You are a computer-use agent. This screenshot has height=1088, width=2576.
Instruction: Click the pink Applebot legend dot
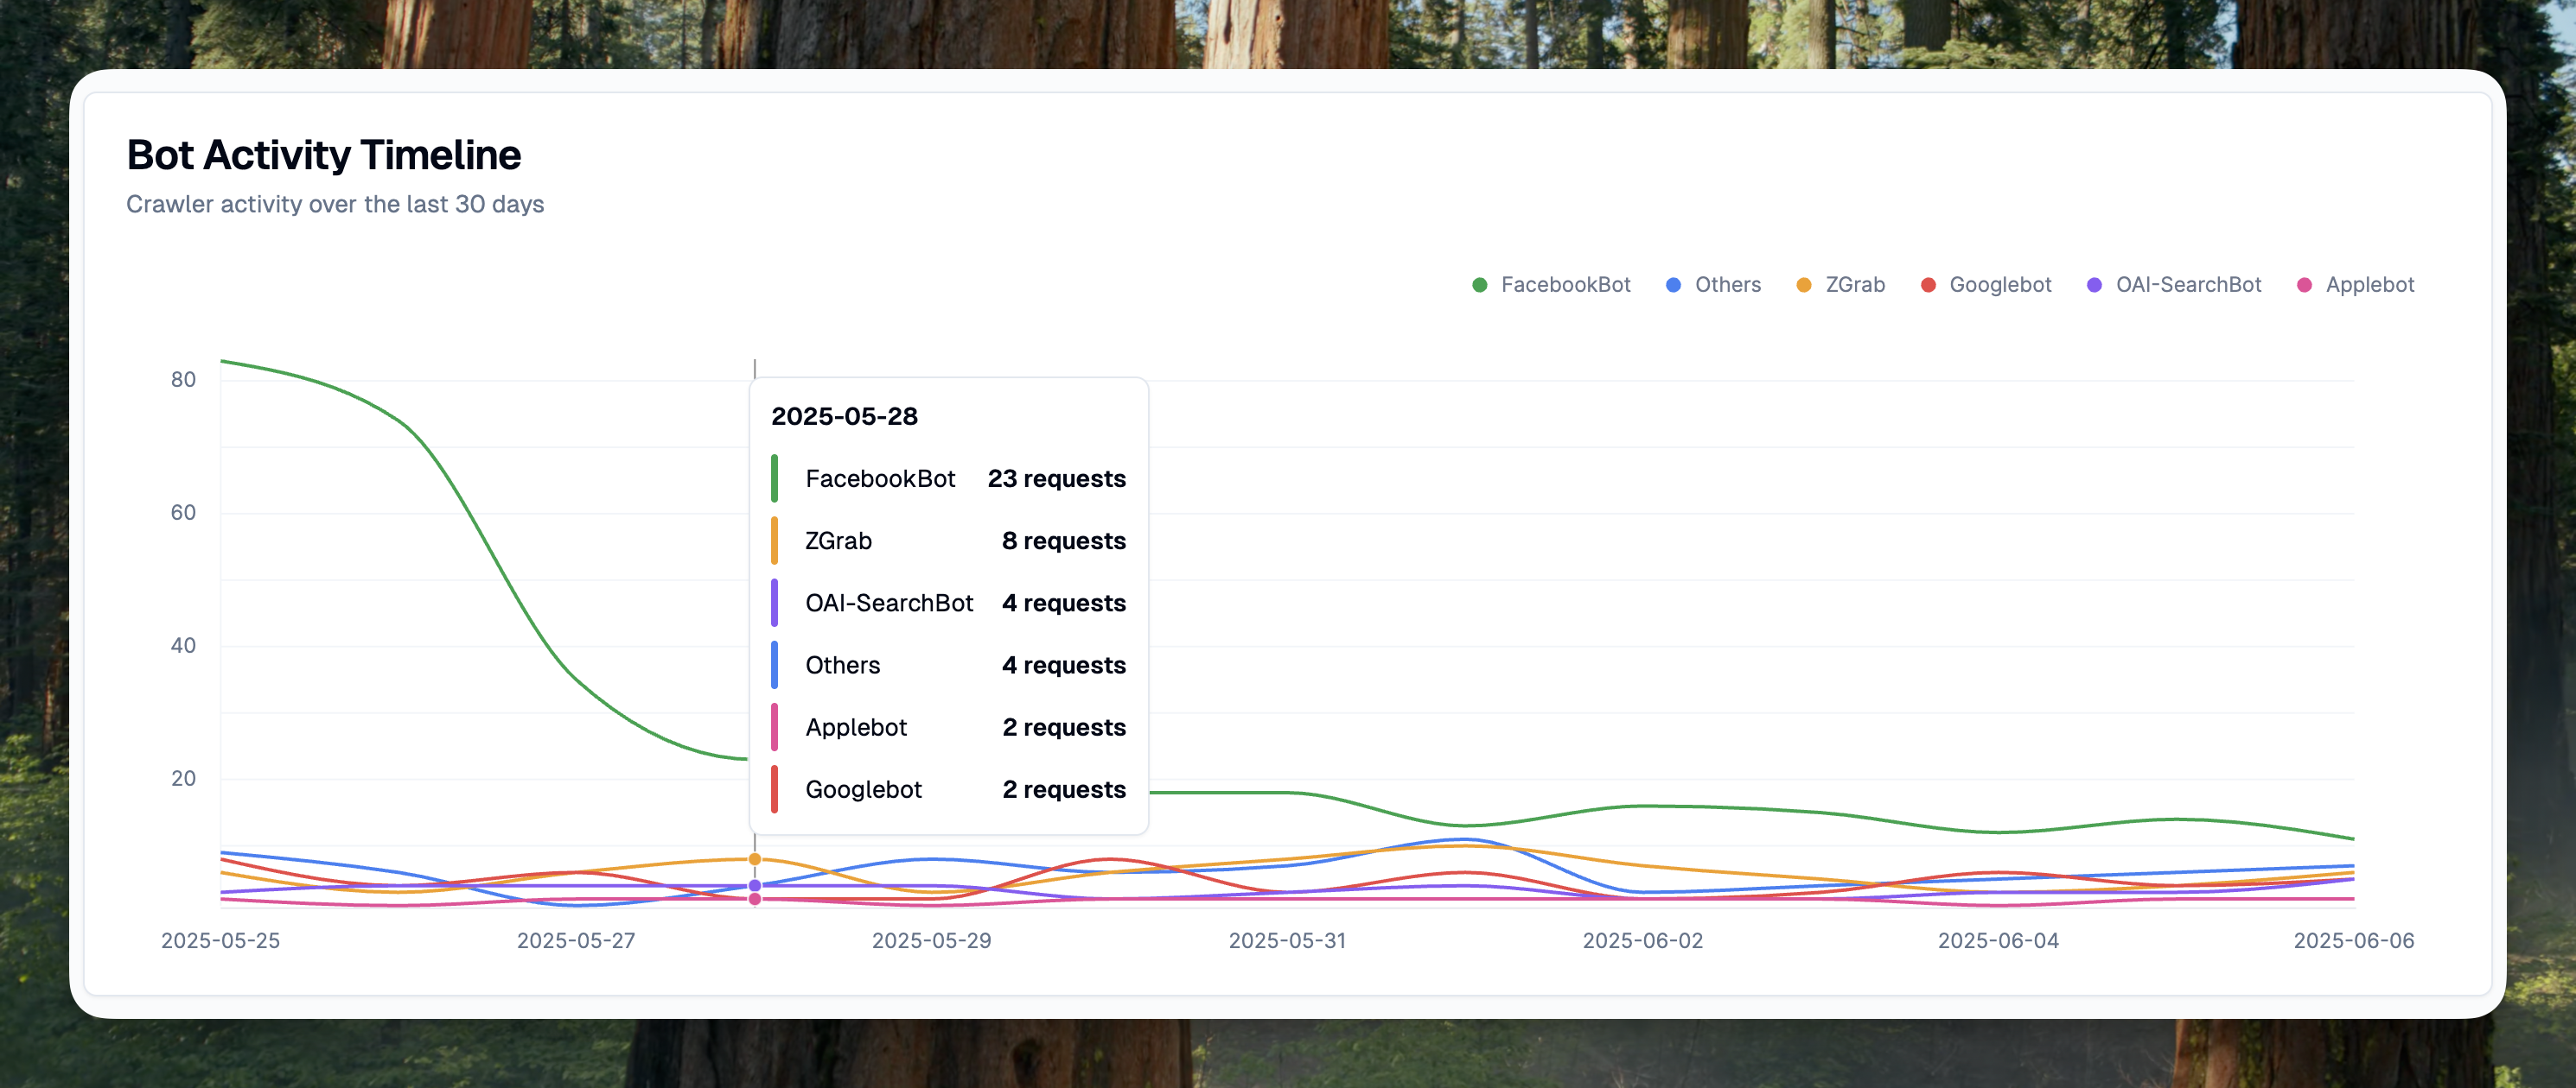click(2304, 285)
